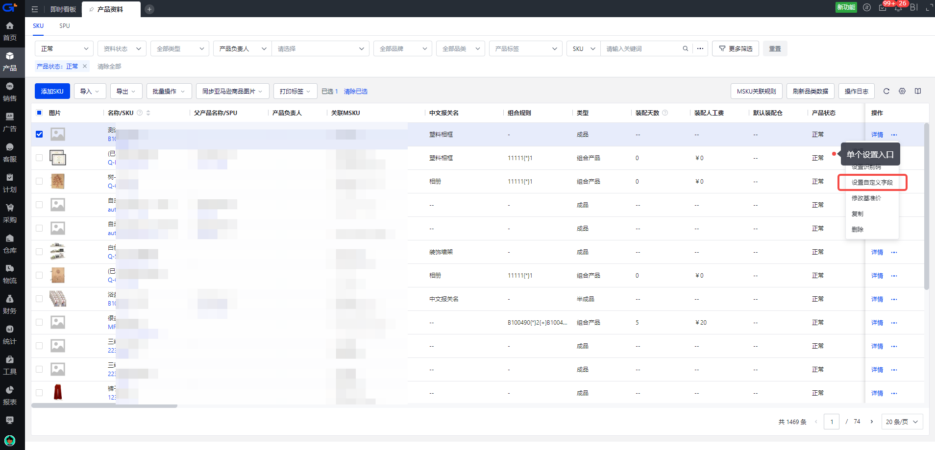The image size is (935, 450).
Task: Open 财务 finance sidebar icon
Action: [x=10, y=304]
